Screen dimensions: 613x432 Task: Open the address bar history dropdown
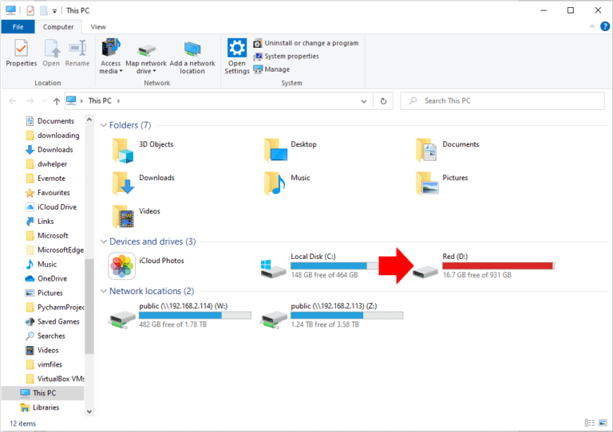coord(364,101)
